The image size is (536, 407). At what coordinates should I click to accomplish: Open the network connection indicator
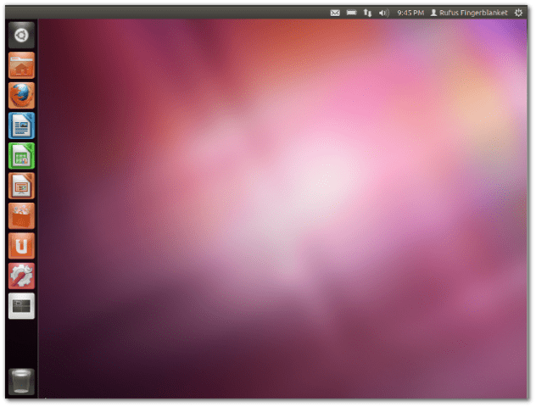[367, 13]
